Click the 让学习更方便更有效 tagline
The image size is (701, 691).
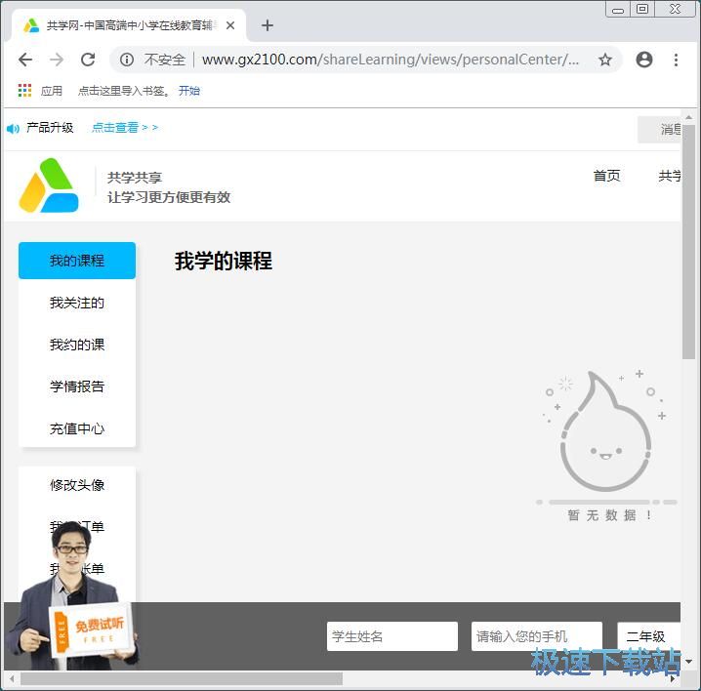click(169, 197)
